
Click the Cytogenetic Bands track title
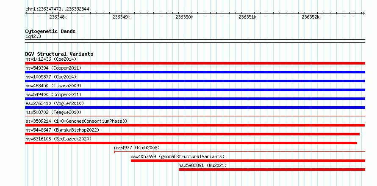[50, 31]
